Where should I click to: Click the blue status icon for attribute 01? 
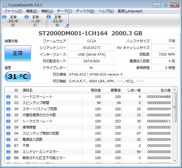[8, 97]
